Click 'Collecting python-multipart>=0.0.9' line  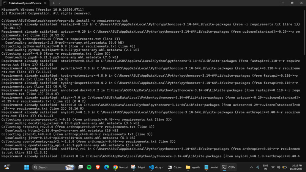tap(68, 46)
